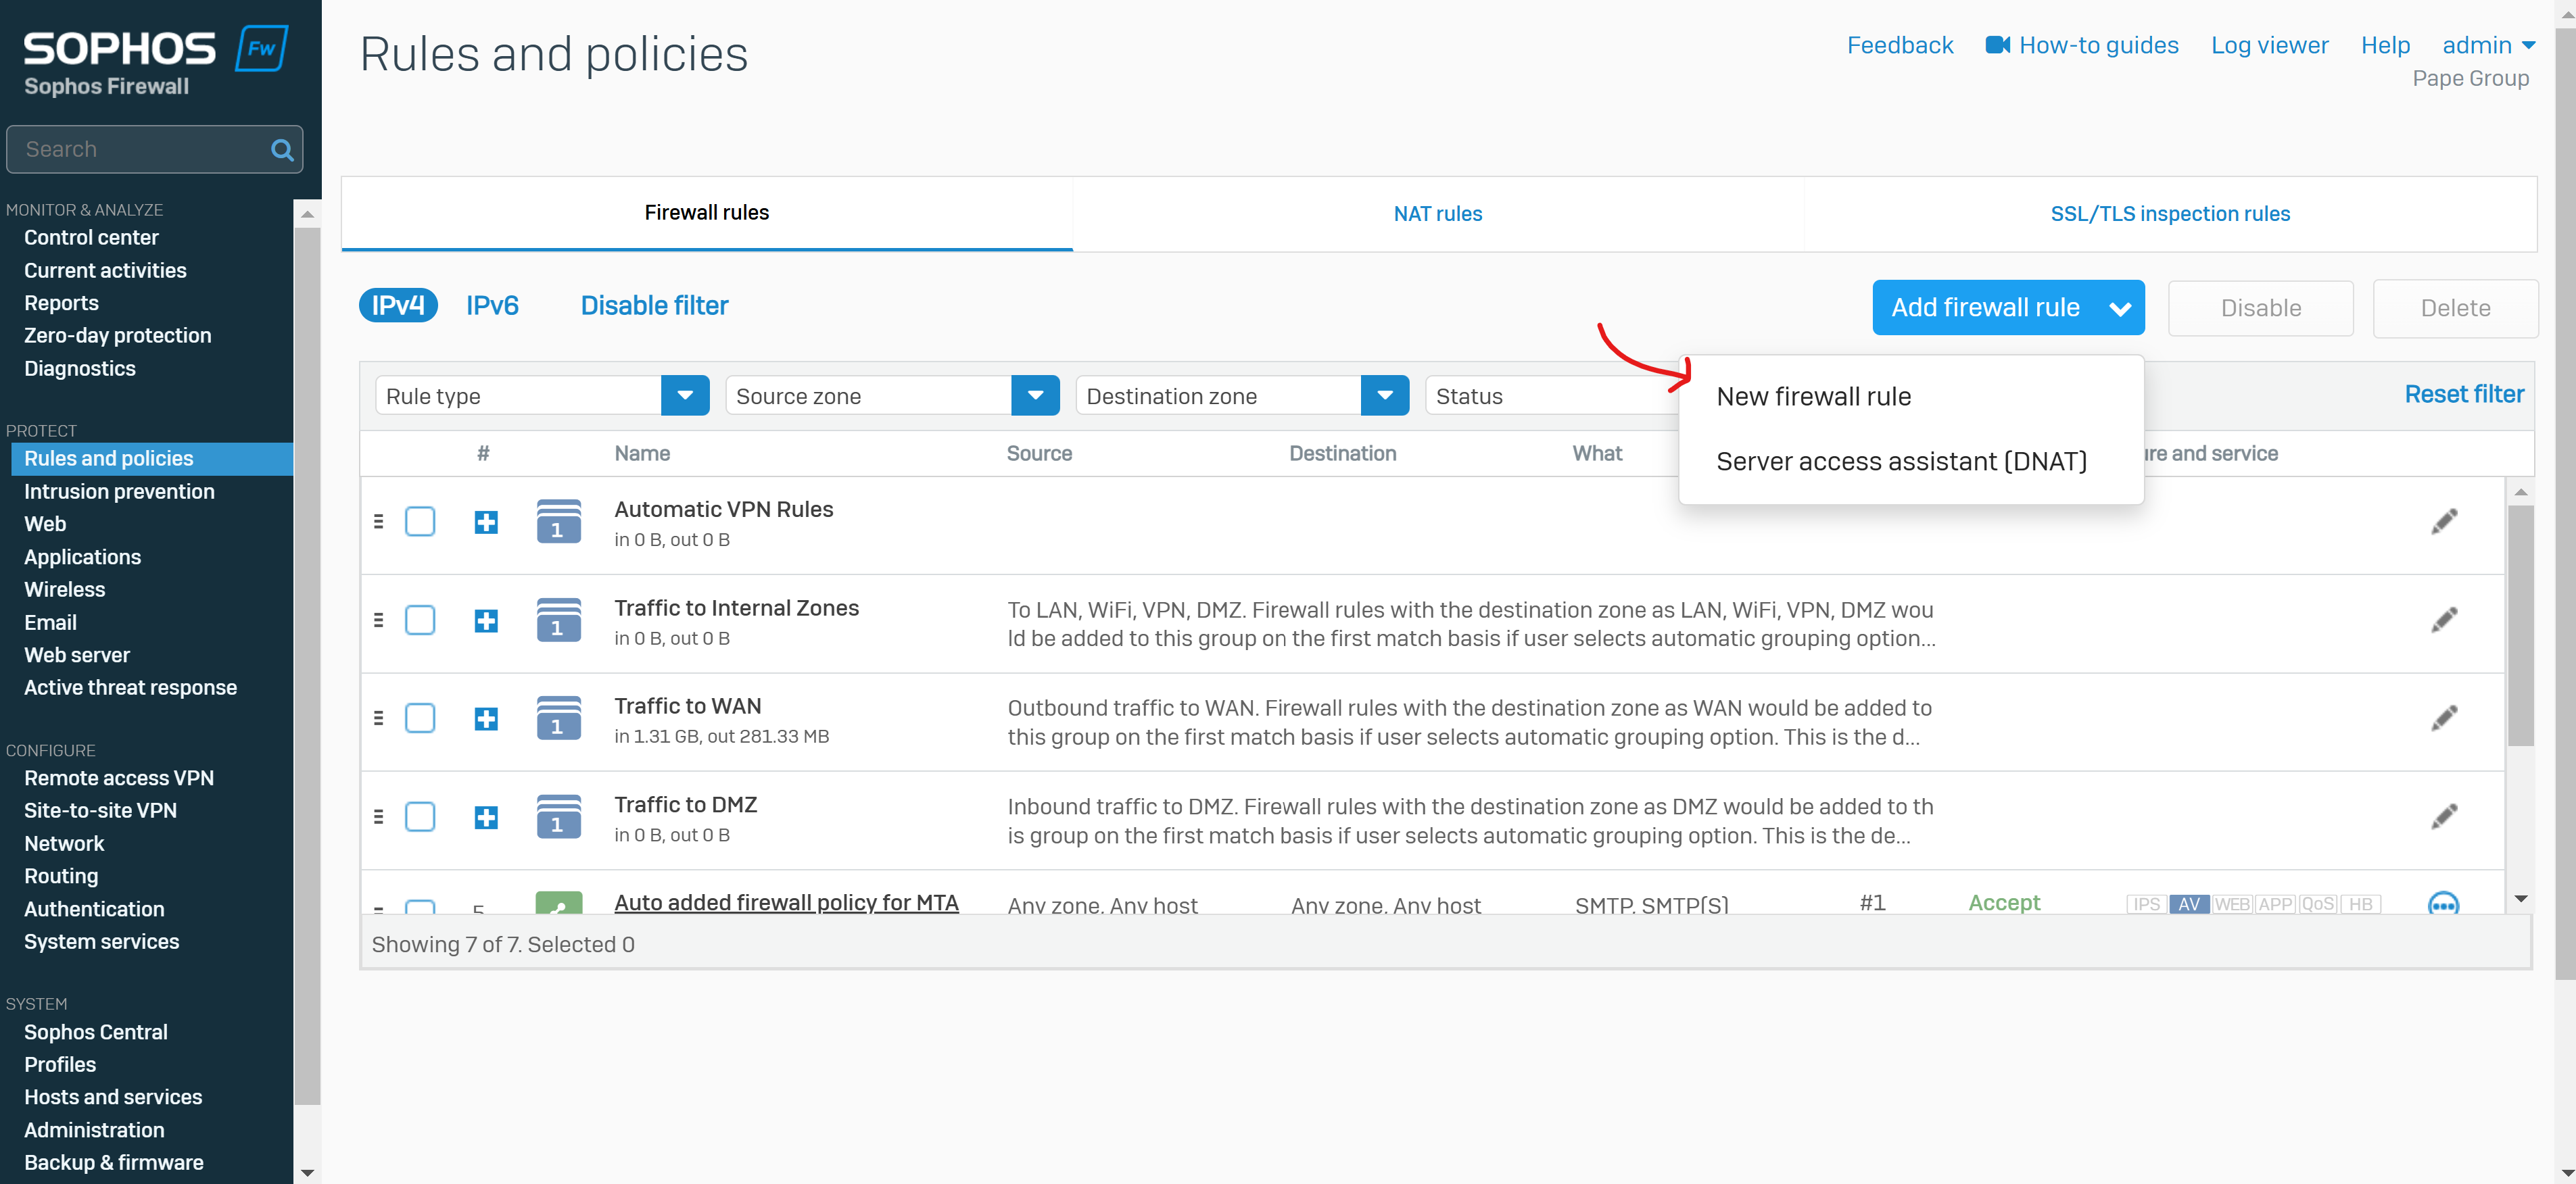Expand the Automatic VPN Rules group
This screenshot has height=1184, width=2576.
click(x=486, y=522)
